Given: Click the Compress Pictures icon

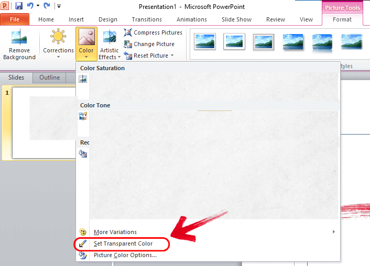Looking at the screenshot, I should click(128, 32).
